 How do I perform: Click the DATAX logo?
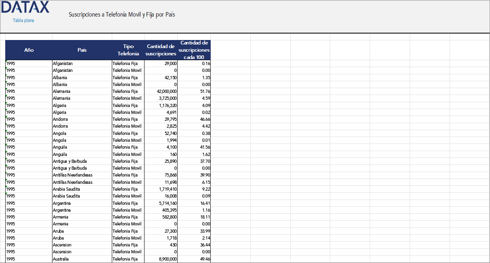tap(25, 8)
